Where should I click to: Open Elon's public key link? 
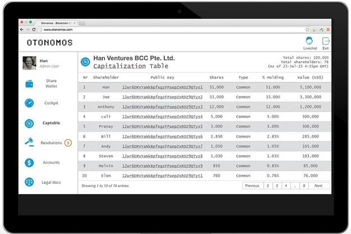point(163,176)
